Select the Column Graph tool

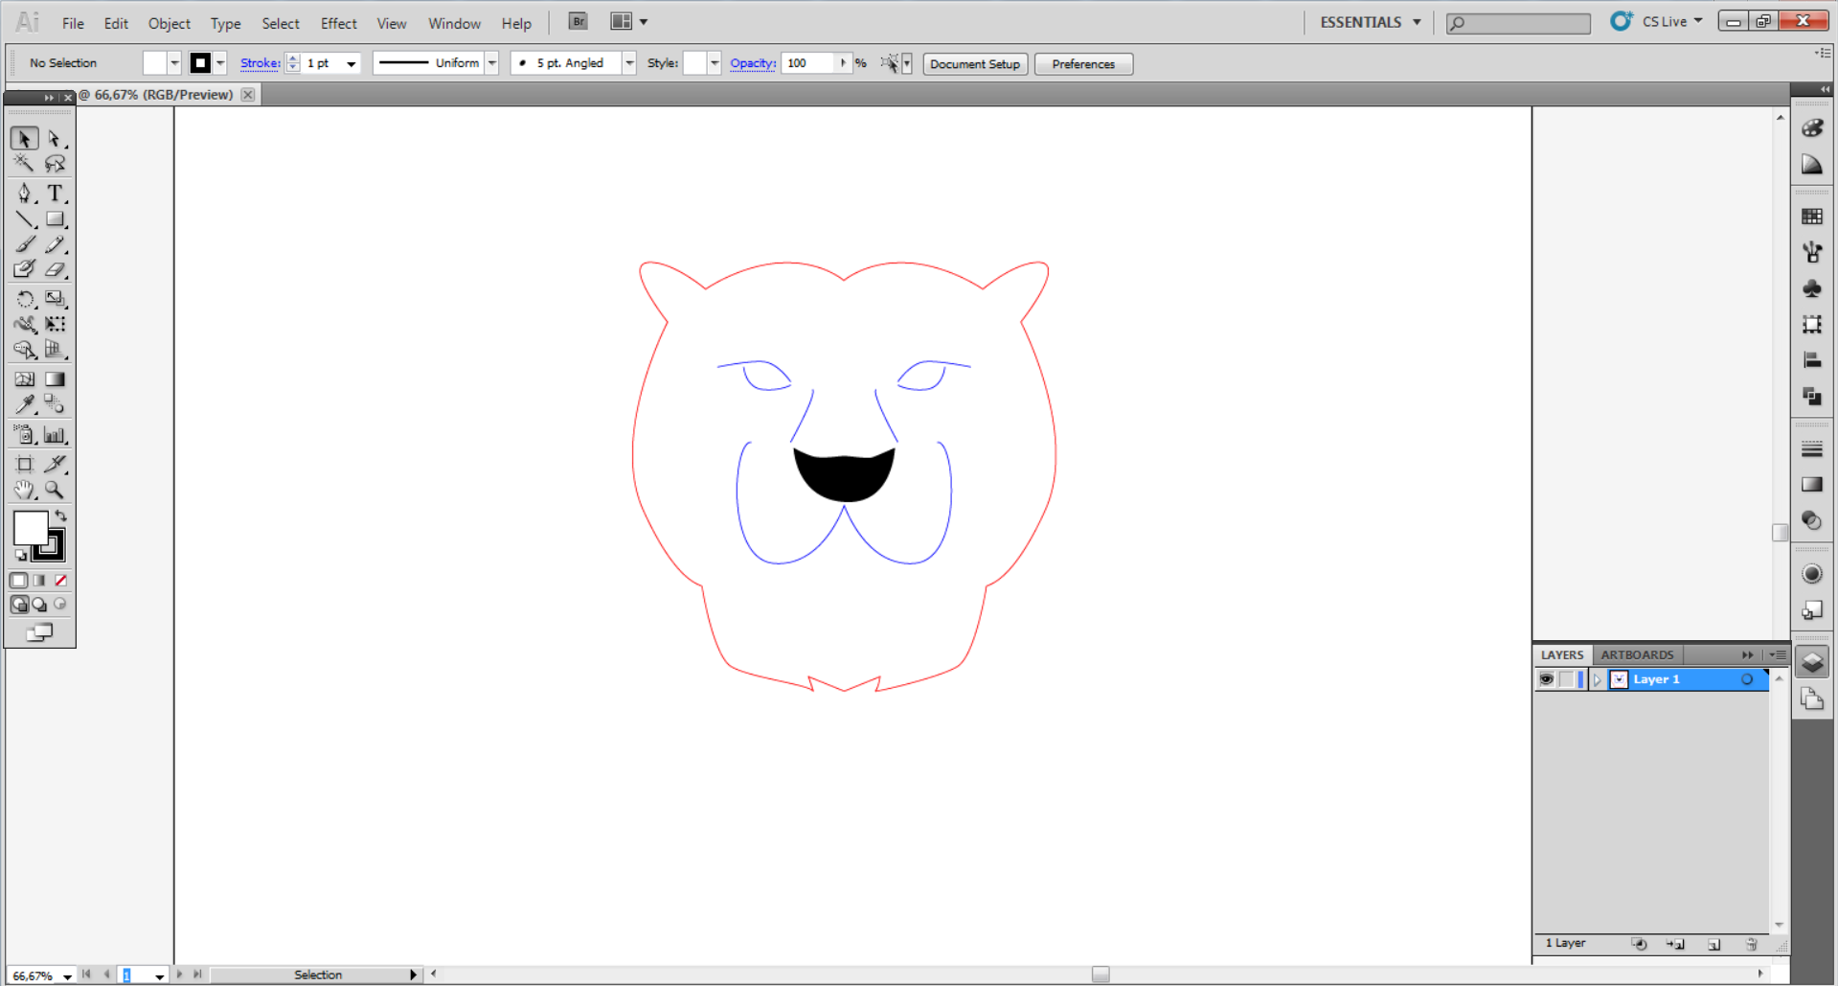pos(55,435)
